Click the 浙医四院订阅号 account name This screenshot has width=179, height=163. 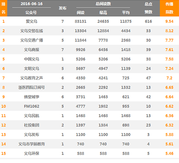(x=31, y=88)
